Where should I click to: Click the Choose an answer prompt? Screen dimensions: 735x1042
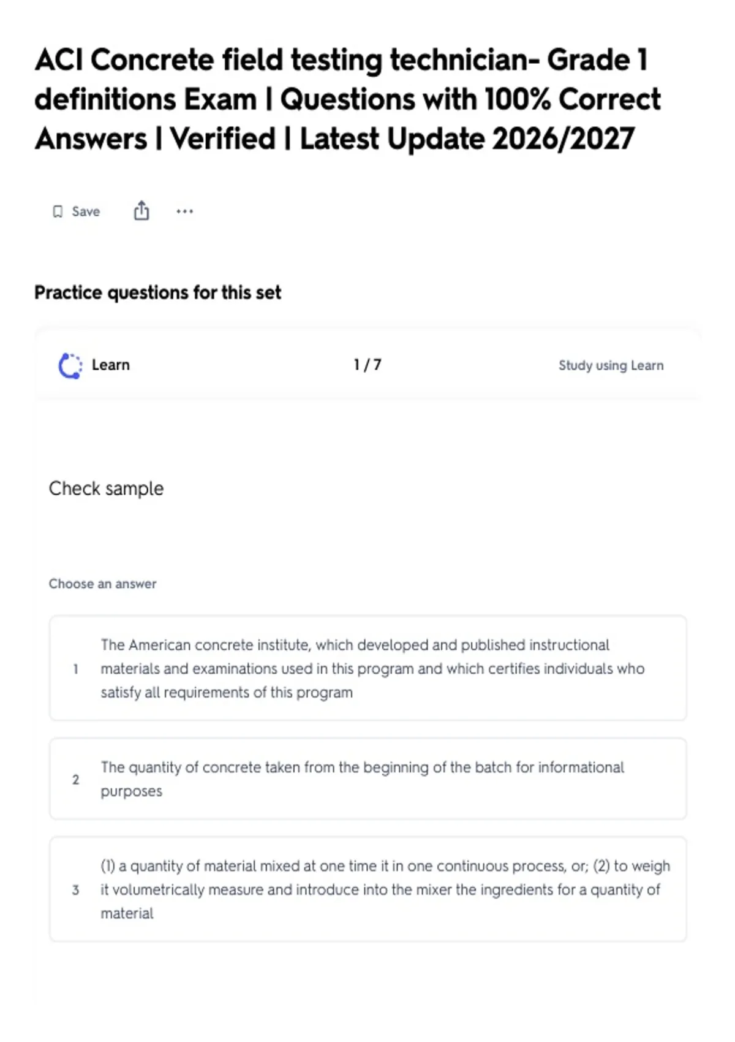tap(102, 584)
